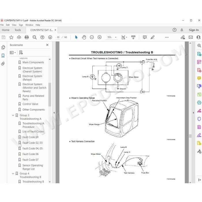Image resolution: width=202 pixels, height=202 pixels.
Task: Collapse the left navigation pane arrow
Action: pos(54,113)
